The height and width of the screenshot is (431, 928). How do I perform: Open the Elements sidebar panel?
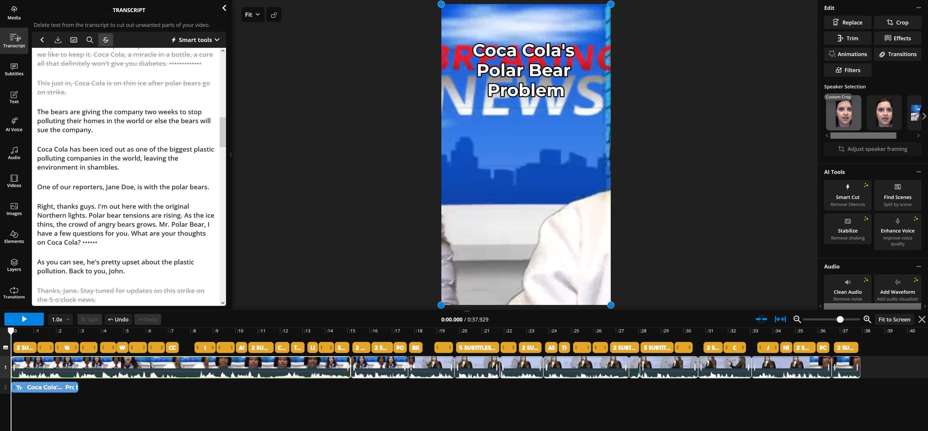(14, 236)
